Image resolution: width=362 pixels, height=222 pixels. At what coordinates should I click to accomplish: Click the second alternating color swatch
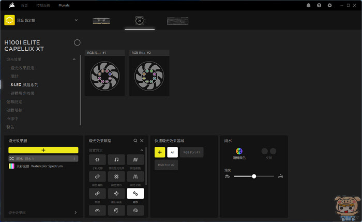(x=273, y=151)
